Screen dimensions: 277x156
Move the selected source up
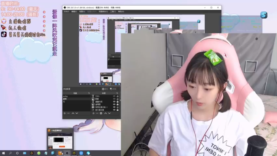coord(106,113)
